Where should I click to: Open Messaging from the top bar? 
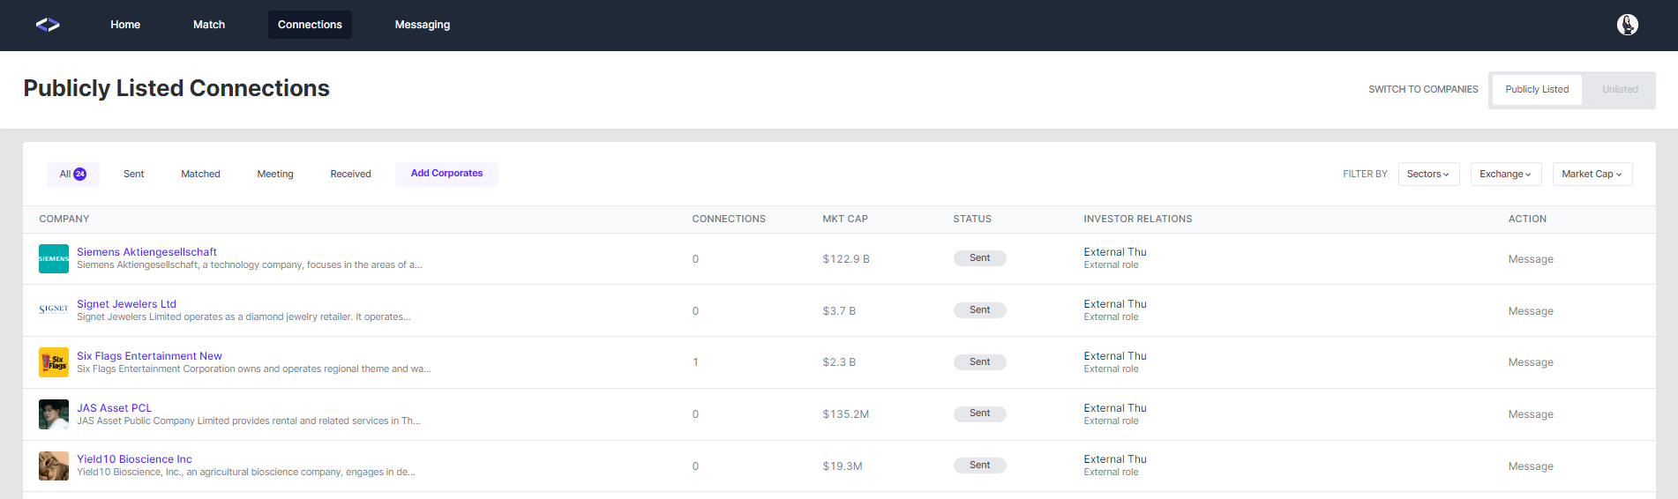(x=423, y=25)
